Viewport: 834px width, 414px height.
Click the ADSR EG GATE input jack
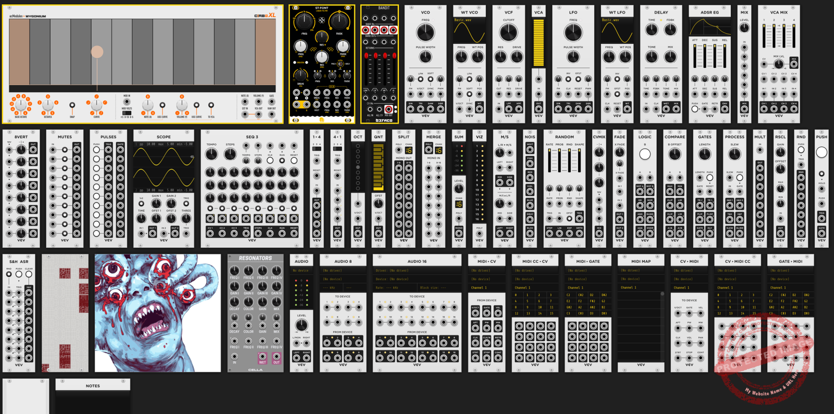coord(705,109)
